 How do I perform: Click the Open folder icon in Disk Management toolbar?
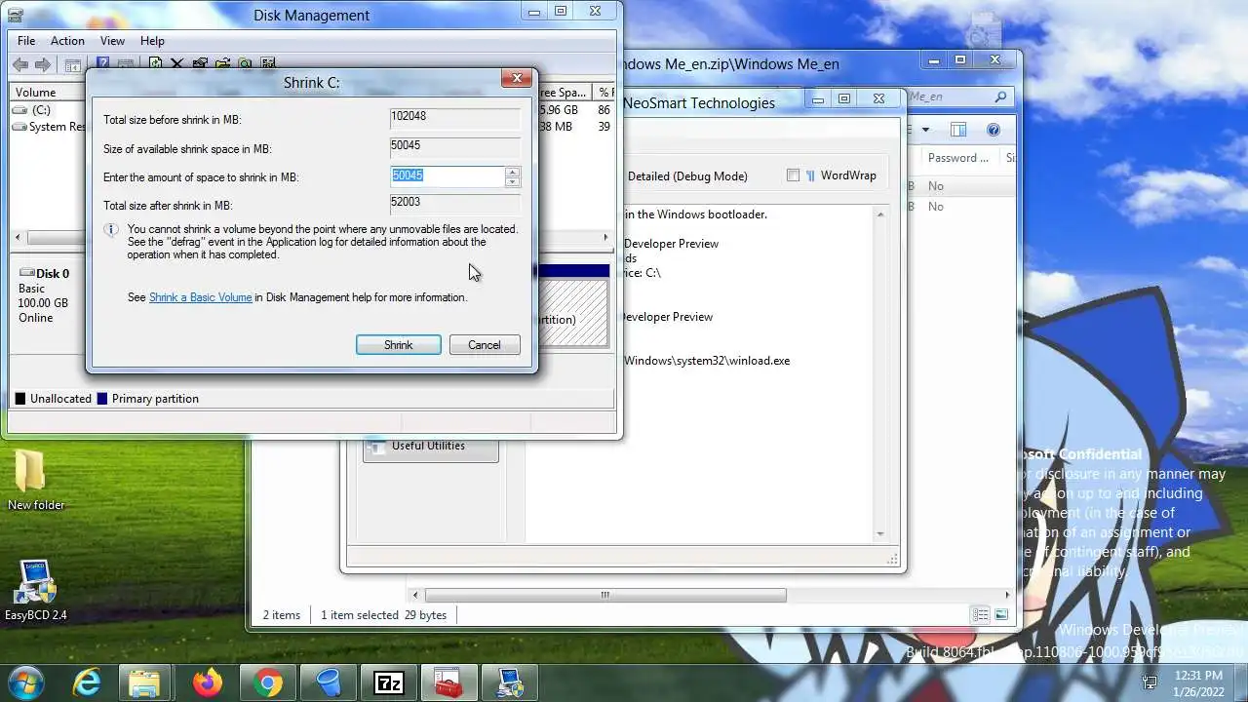click(222, 64)
